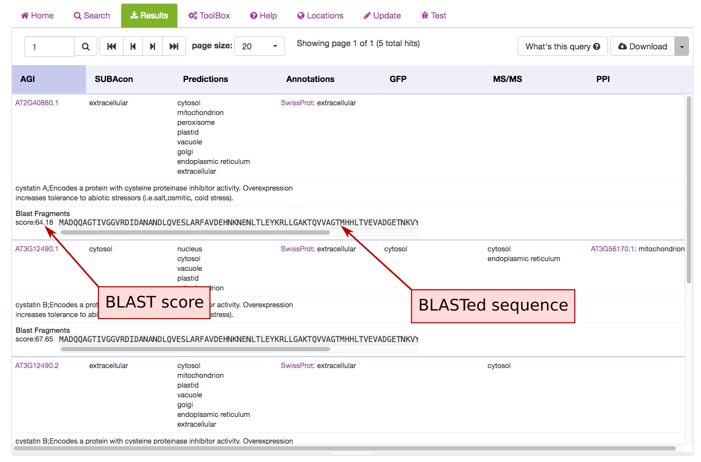Click the page number input field

[x=49, y=47]
